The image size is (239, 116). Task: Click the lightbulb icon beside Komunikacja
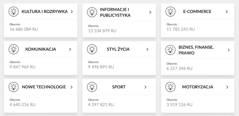[14, 49]
